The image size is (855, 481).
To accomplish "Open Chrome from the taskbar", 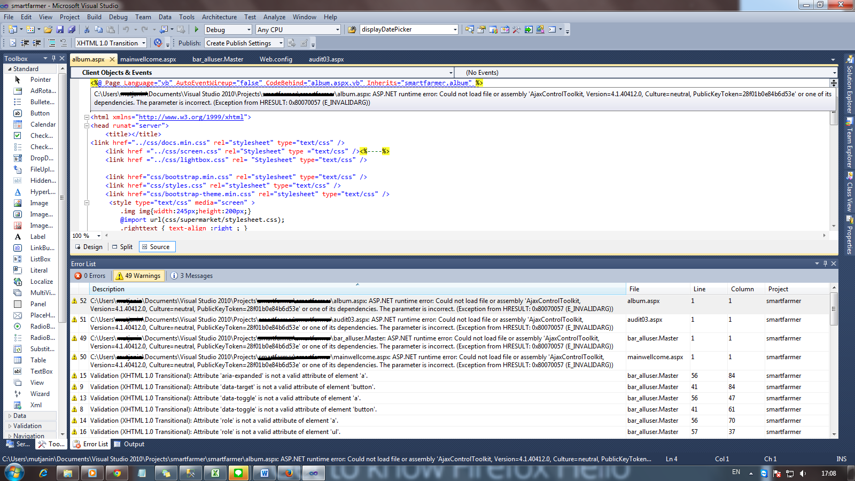I will (x=117, y=473).
